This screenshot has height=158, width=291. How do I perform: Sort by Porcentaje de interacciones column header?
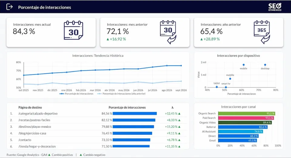coord(127,107)
